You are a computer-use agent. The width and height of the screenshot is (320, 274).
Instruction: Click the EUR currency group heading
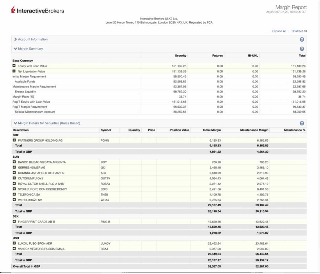coord(16,157)
